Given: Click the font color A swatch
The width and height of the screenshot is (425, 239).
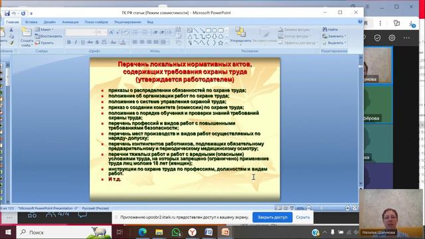Looking at the screenshot, I should point(123,42).
